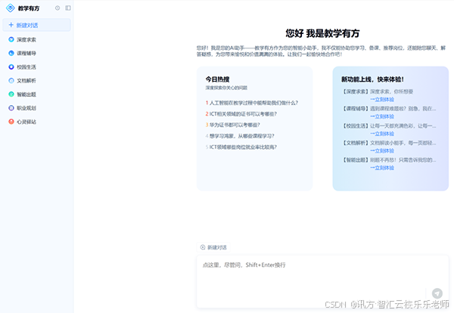Focus the message input 点这里，尽管问
The image size is (454, 313).
click(322, 282)
